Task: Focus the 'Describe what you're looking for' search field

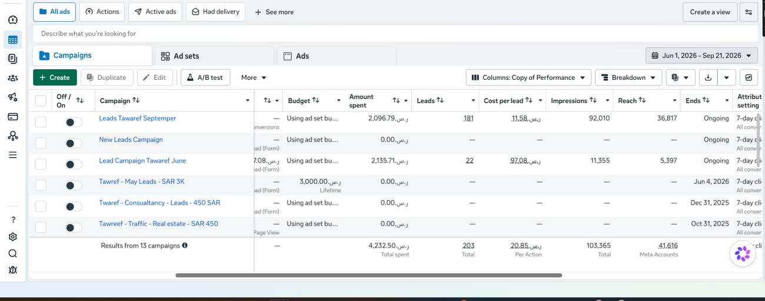Action: [x=395, y=33]
